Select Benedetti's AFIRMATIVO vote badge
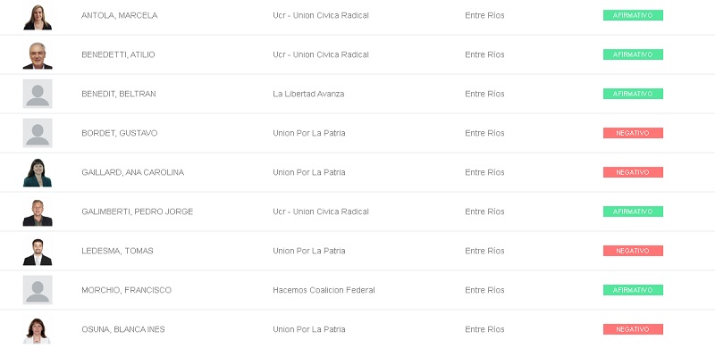715x348 pixels. 633,54
